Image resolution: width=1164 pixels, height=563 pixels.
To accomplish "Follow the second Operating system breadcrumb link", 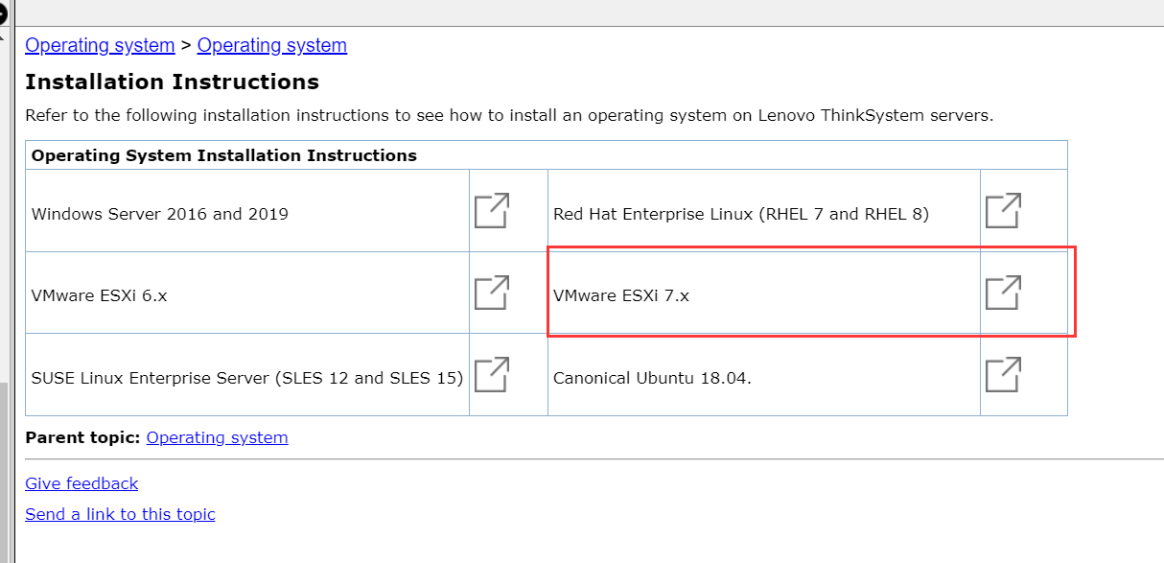I will [x=272, y=45].
